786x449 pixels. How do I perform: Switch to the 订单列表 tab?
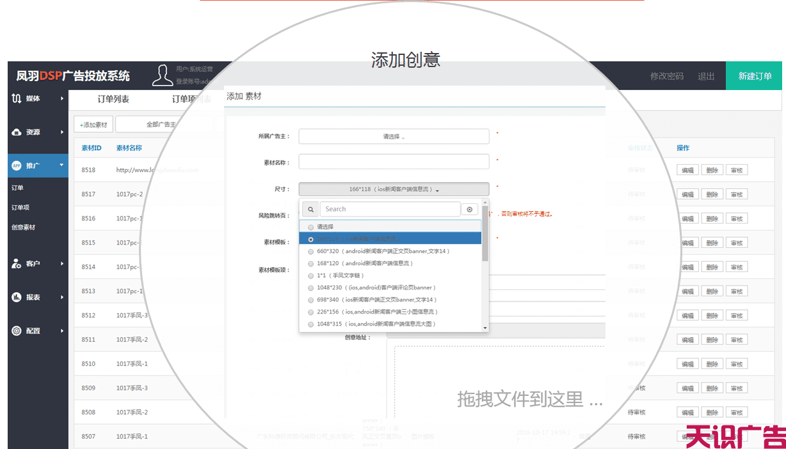113,99
